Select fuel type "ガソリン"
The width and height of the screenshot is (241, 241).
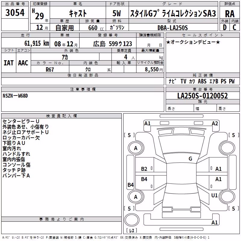pos(117,27)
